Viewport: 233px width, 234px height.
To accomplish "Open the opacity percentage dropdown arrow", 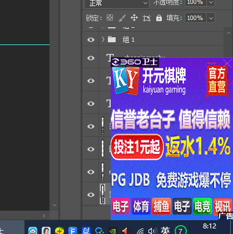I will [211, 3].
